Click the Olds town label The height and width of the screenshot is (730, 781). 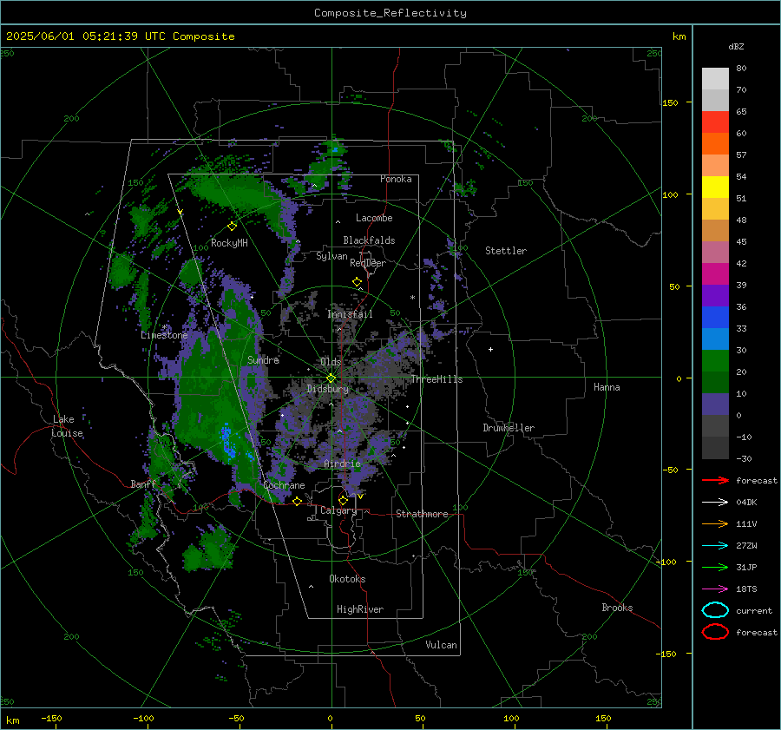331,362
